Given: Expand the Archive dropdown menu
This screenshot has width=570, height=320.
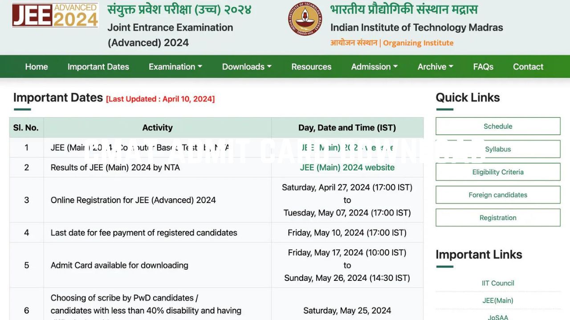Looking at the screenshot, I should click(x=435, y=67).
